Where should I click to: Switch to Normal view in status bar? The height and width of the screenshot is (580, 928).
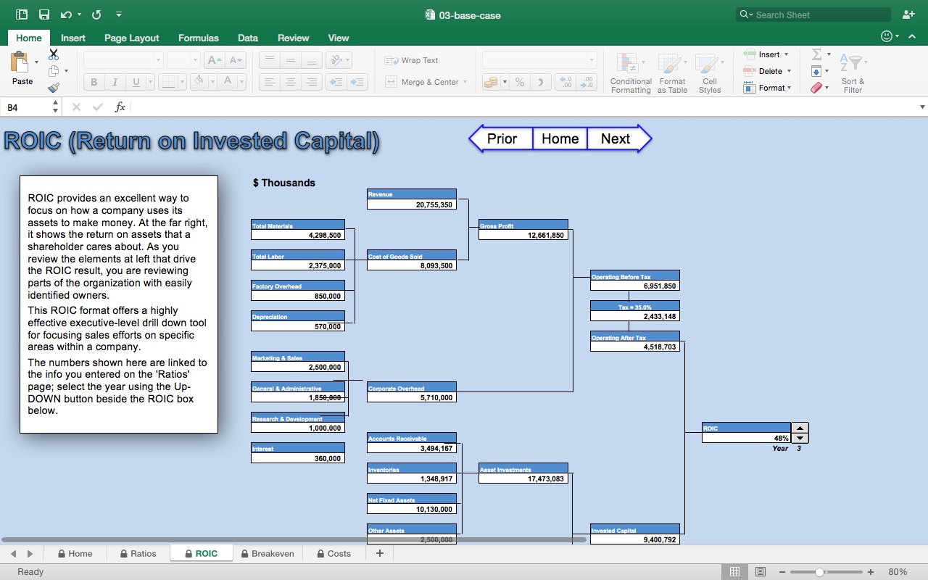(x=734, y=572)
